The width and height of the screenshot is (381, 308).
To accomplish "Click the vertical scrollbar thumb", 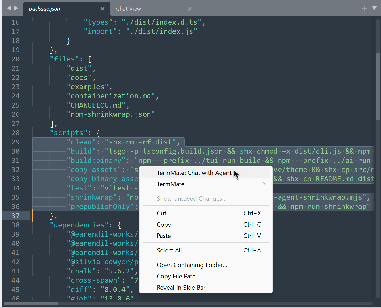I will (378, 86).
